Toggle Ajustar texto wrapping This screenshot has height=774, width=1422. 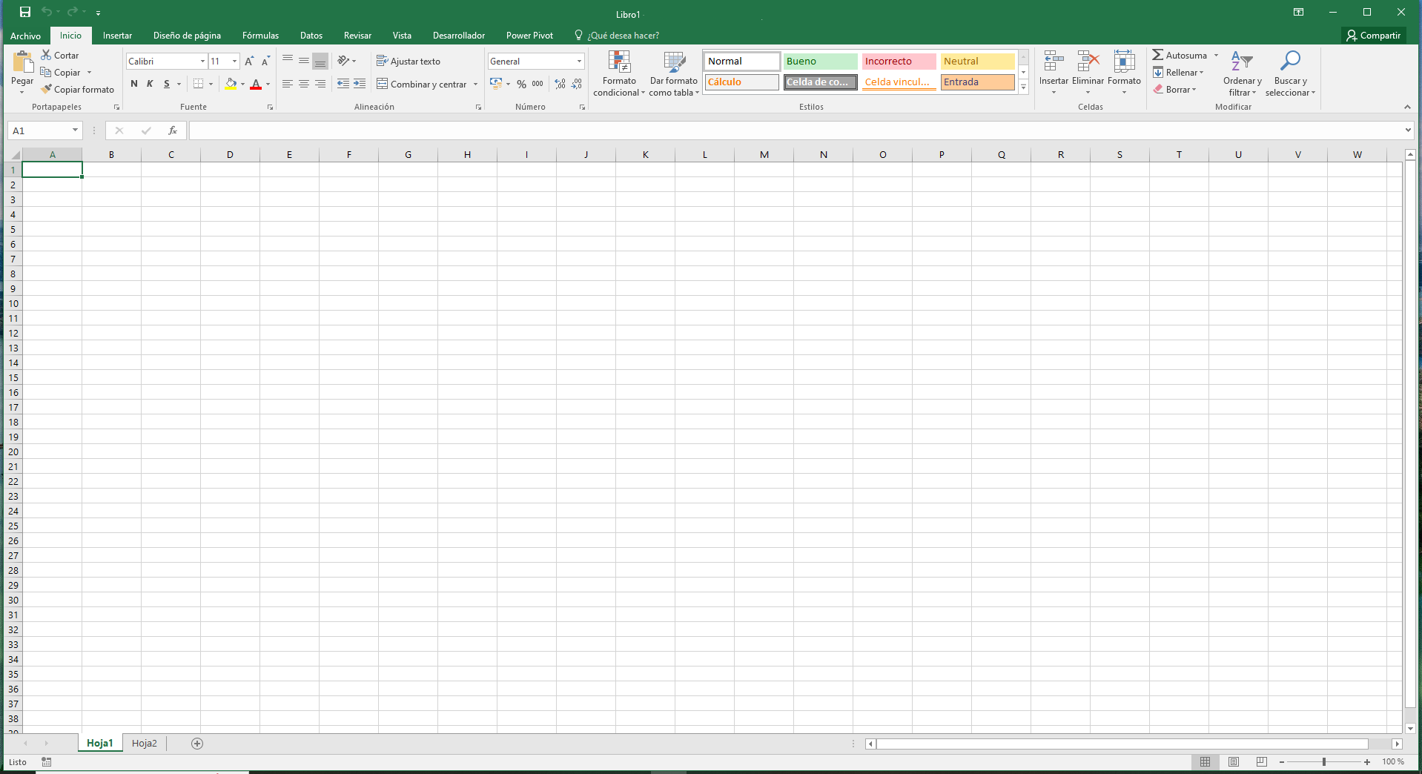coord(409,61)
